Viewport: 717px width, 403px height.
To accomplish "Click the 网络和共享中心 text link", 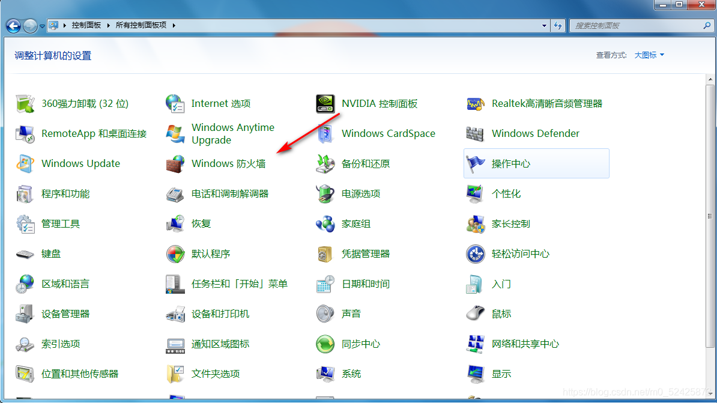I will 525,344.
